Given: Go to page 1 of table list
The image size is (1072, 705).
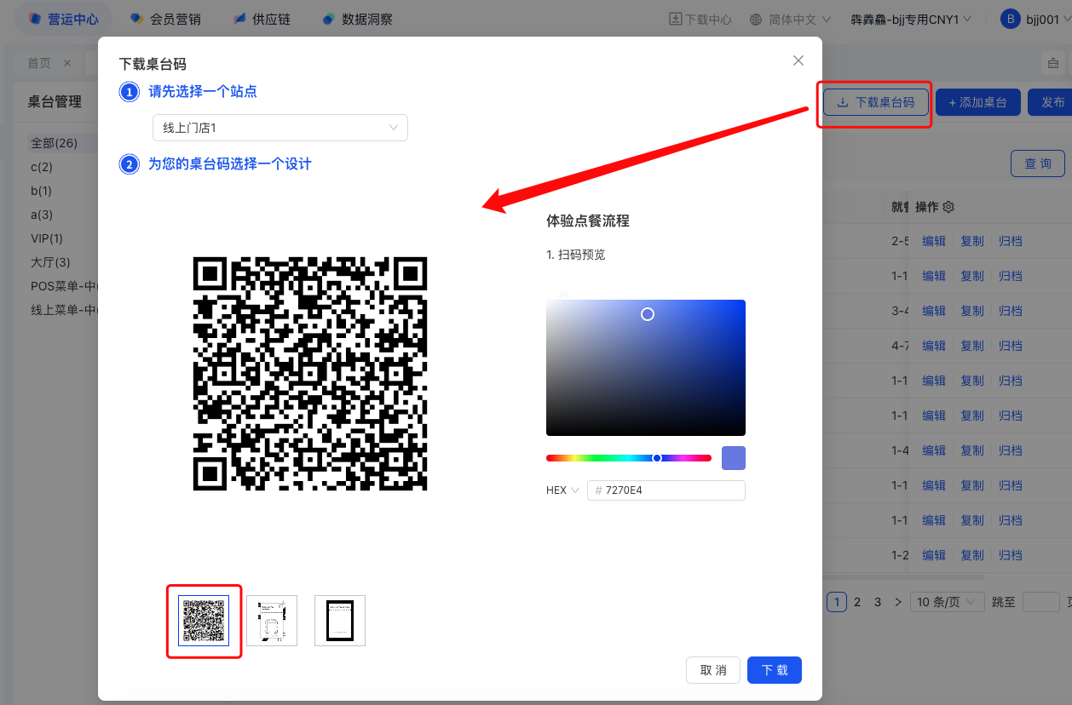Looking at the screenshot, I should coord(837,602).
